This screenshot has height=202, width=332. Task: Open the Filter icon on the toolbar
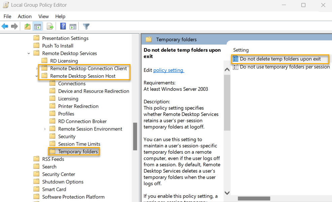(x=86, y=26)
